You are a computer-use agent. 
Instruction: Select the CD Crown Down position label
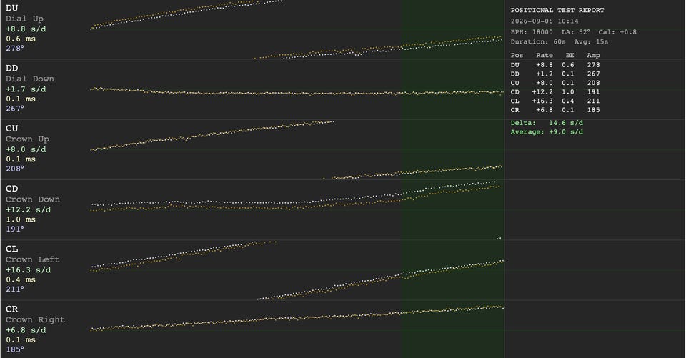point(32,194)
